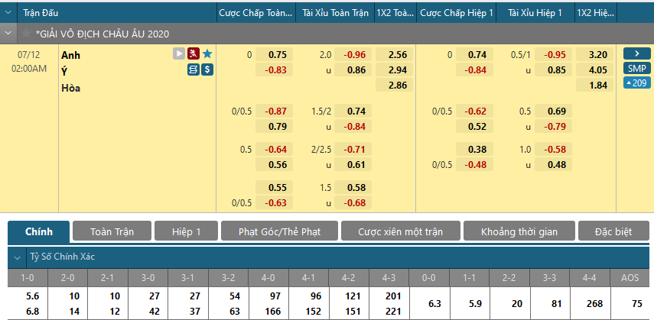Click the live stream play icon for Anh

tap(179, 54)
